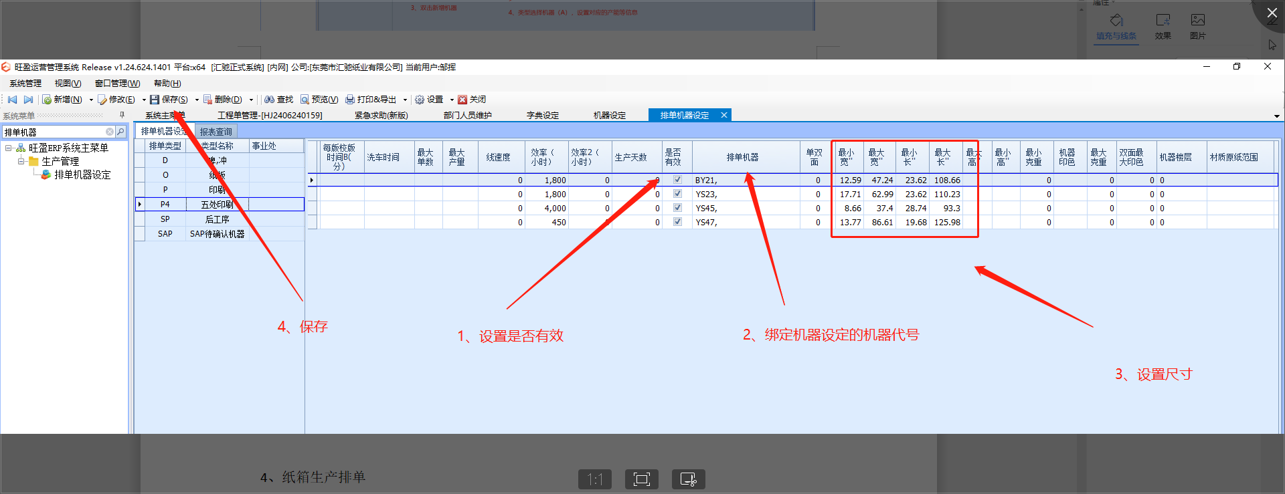The image size is (1285, 494).
Task: Click the 排单机器 column header
Action: point(746,157)
